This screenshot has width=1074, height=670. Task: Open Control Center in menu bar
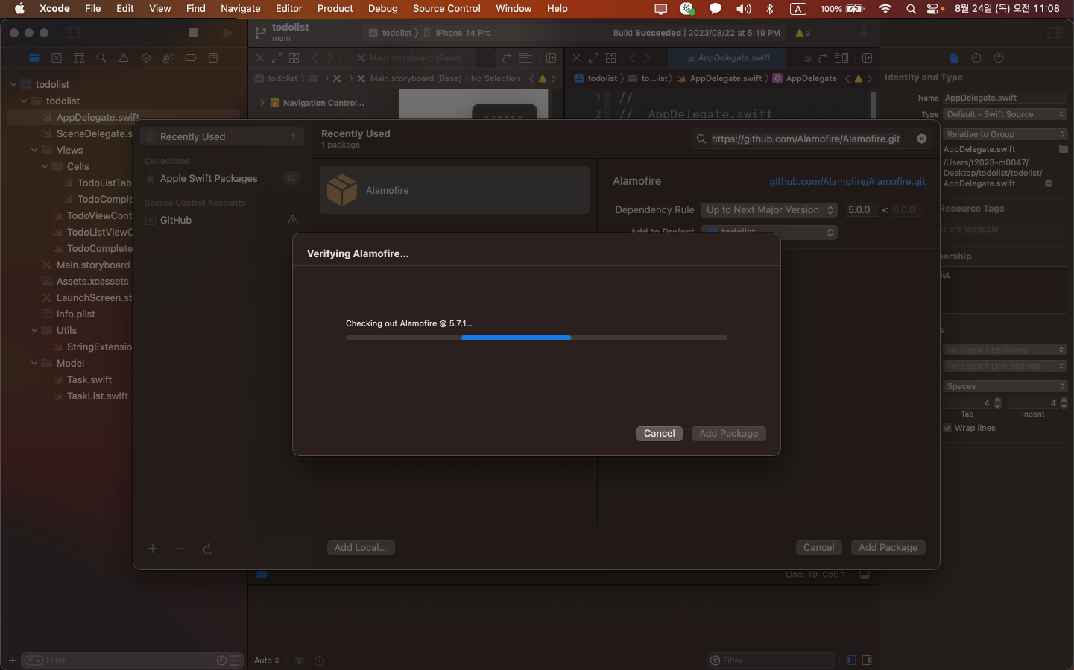click(x=933, y=9)
